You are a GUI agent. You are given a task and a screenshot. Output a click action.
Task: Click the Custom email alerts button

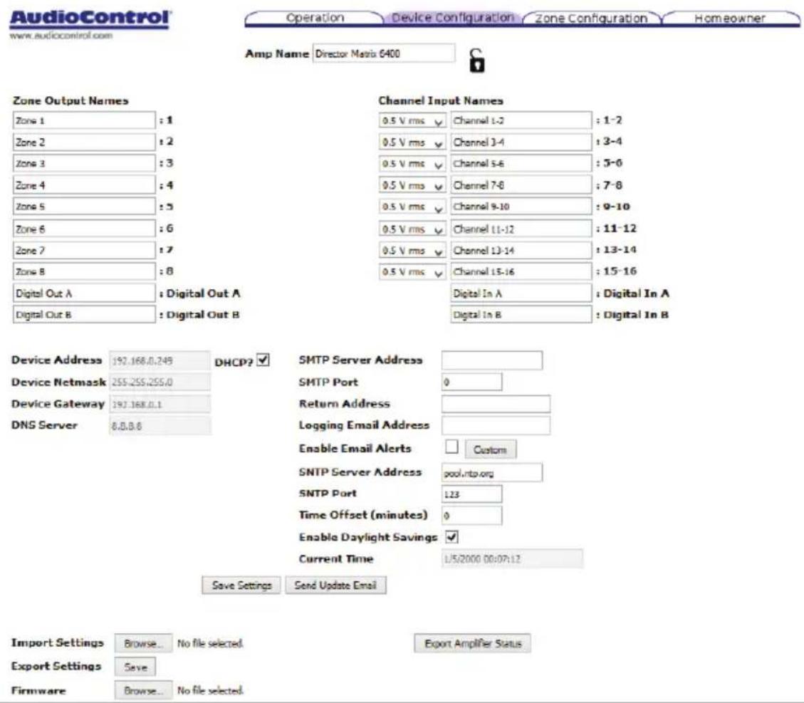coord(490,449)
